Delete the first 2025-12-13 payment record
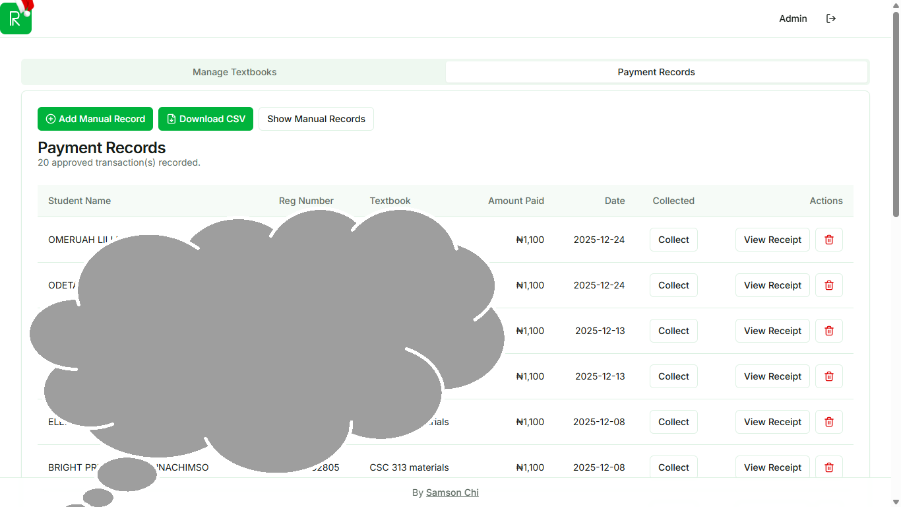 829,331
